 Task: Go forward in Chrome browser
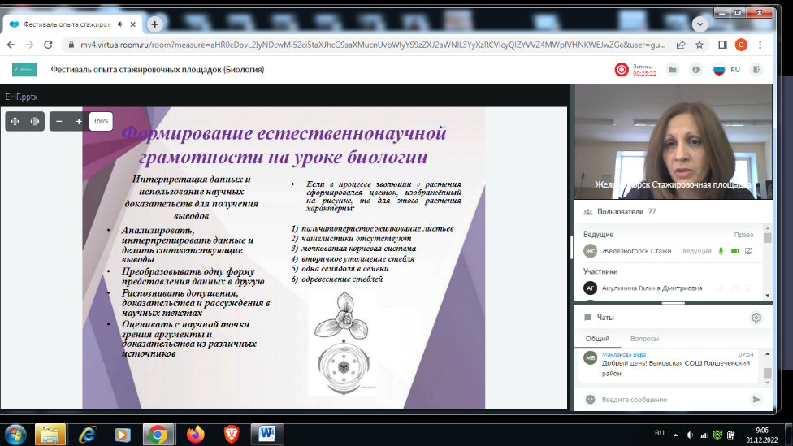pos(30,45)
